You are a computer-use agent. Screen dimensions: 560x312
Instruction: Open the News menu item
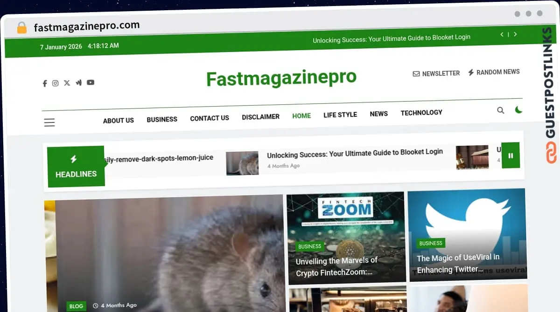379,114
